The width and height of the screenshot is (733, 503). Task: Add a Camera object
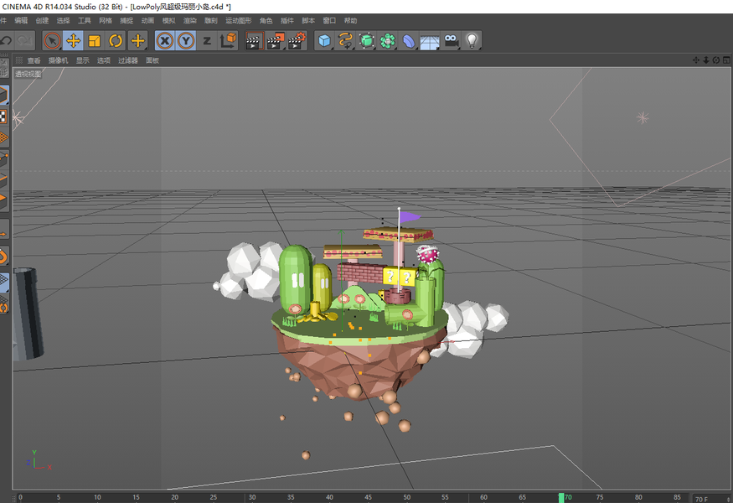(452, 41)
